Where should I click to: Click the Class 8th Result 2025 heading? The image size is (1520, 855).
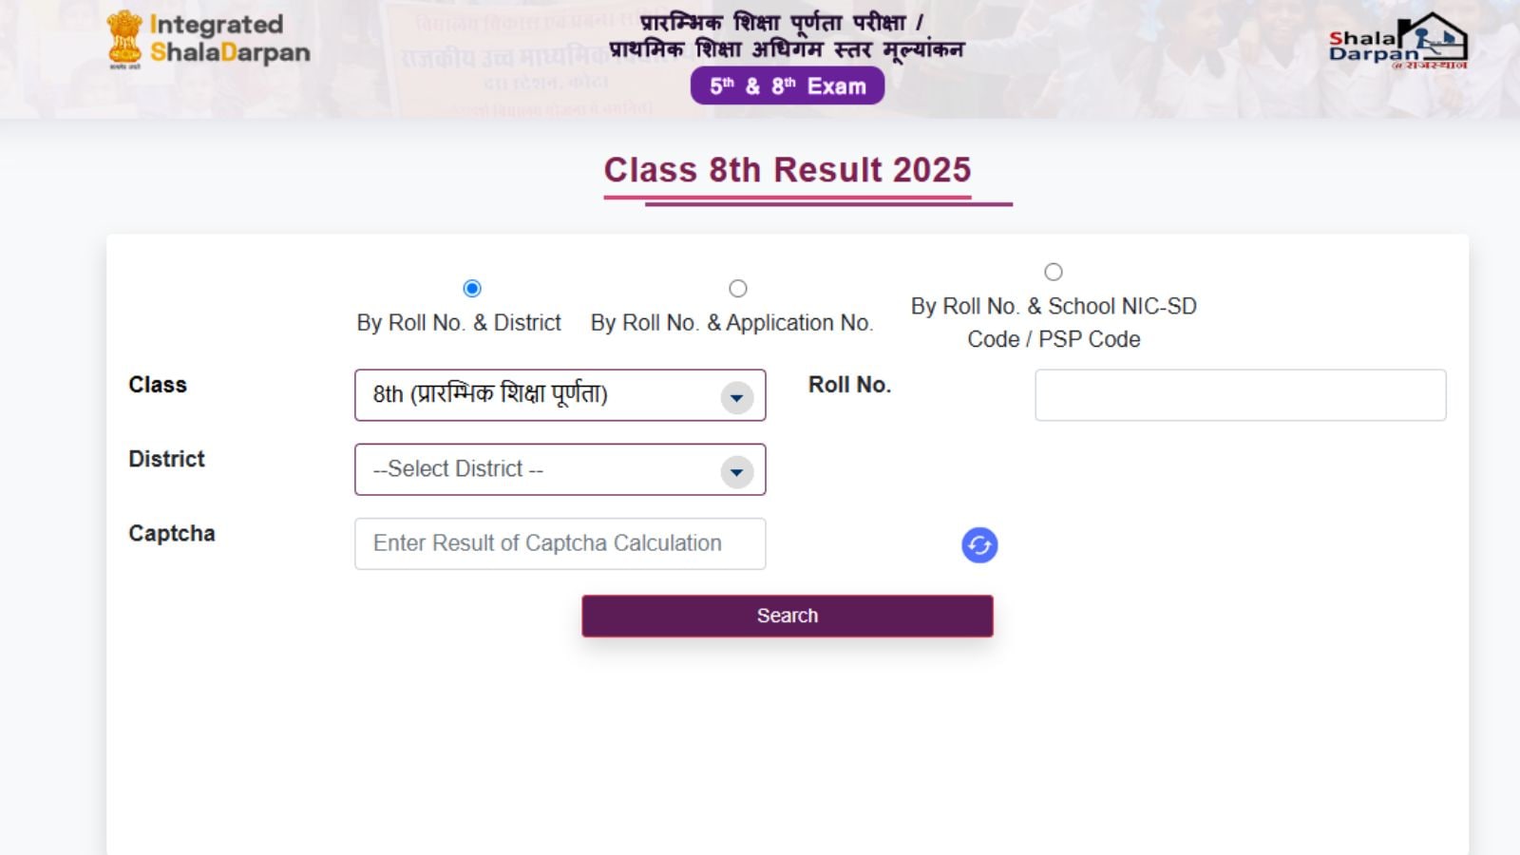click(788, 170)
